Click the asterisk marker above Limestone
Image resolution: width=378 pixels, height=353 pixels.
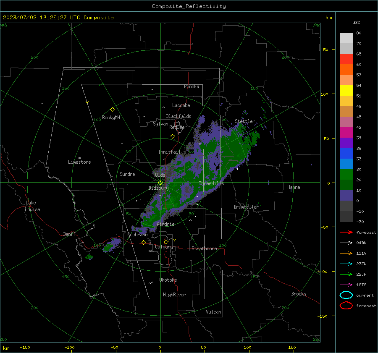click(x=79, y=158)
